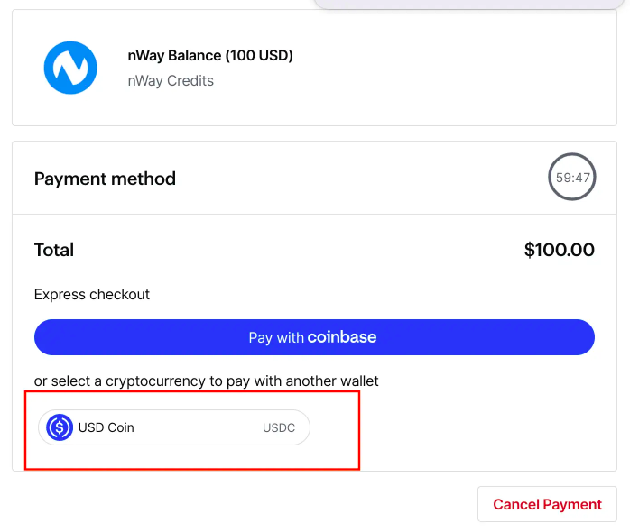Click the nWay Credits subtitle

click(x=171, y=80)
